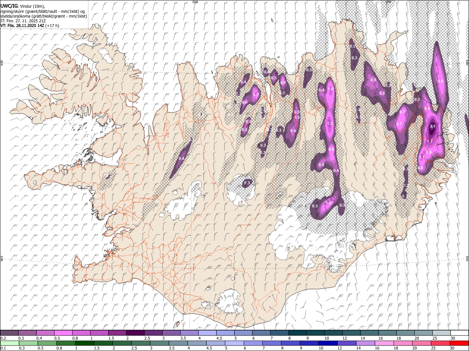Select the 0.3–0.5 light green swatch, bottom row

(x=28, y=343)
